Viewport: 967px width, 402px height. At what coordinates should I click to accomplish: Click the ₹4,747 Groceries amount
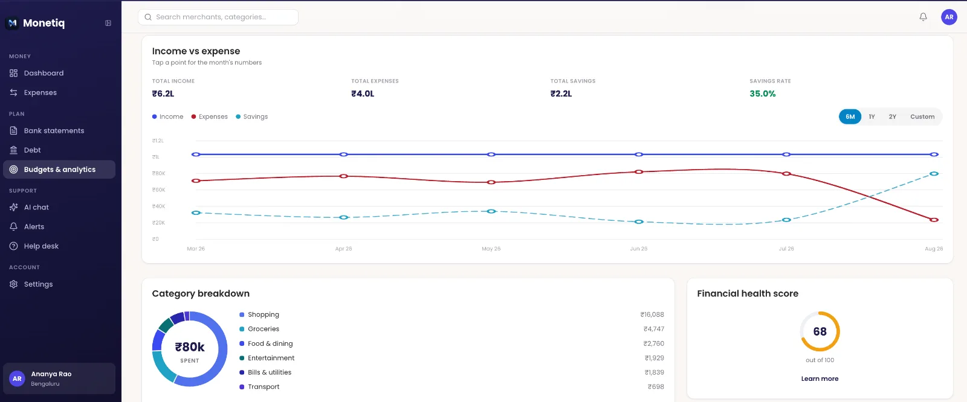coord(654,329)
